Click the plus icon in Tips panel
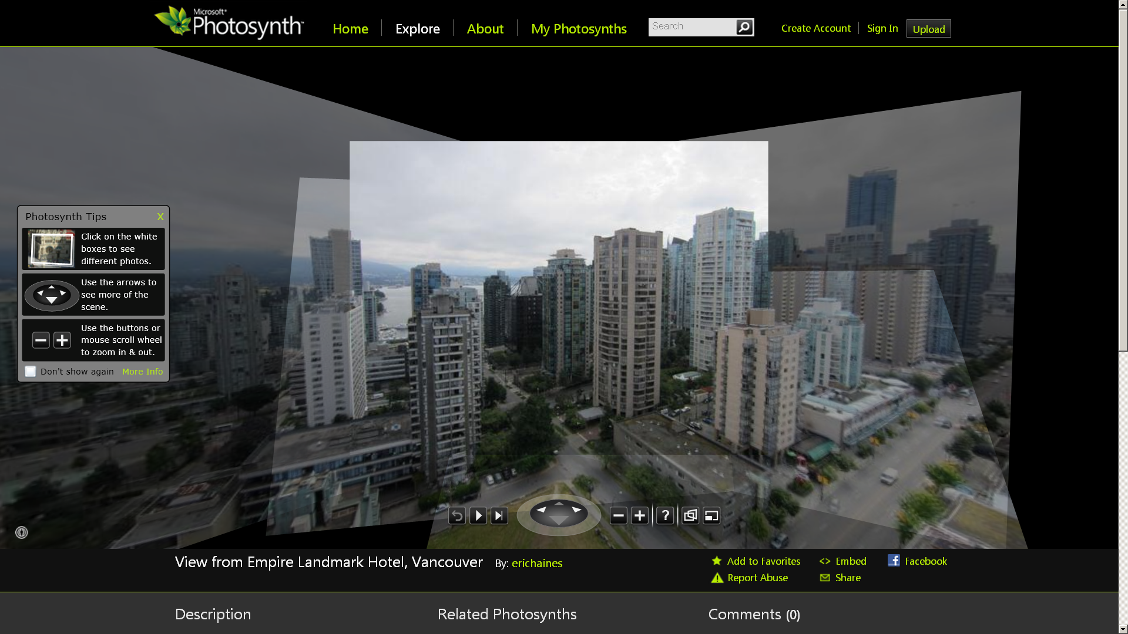 click(x=62, y=340)
